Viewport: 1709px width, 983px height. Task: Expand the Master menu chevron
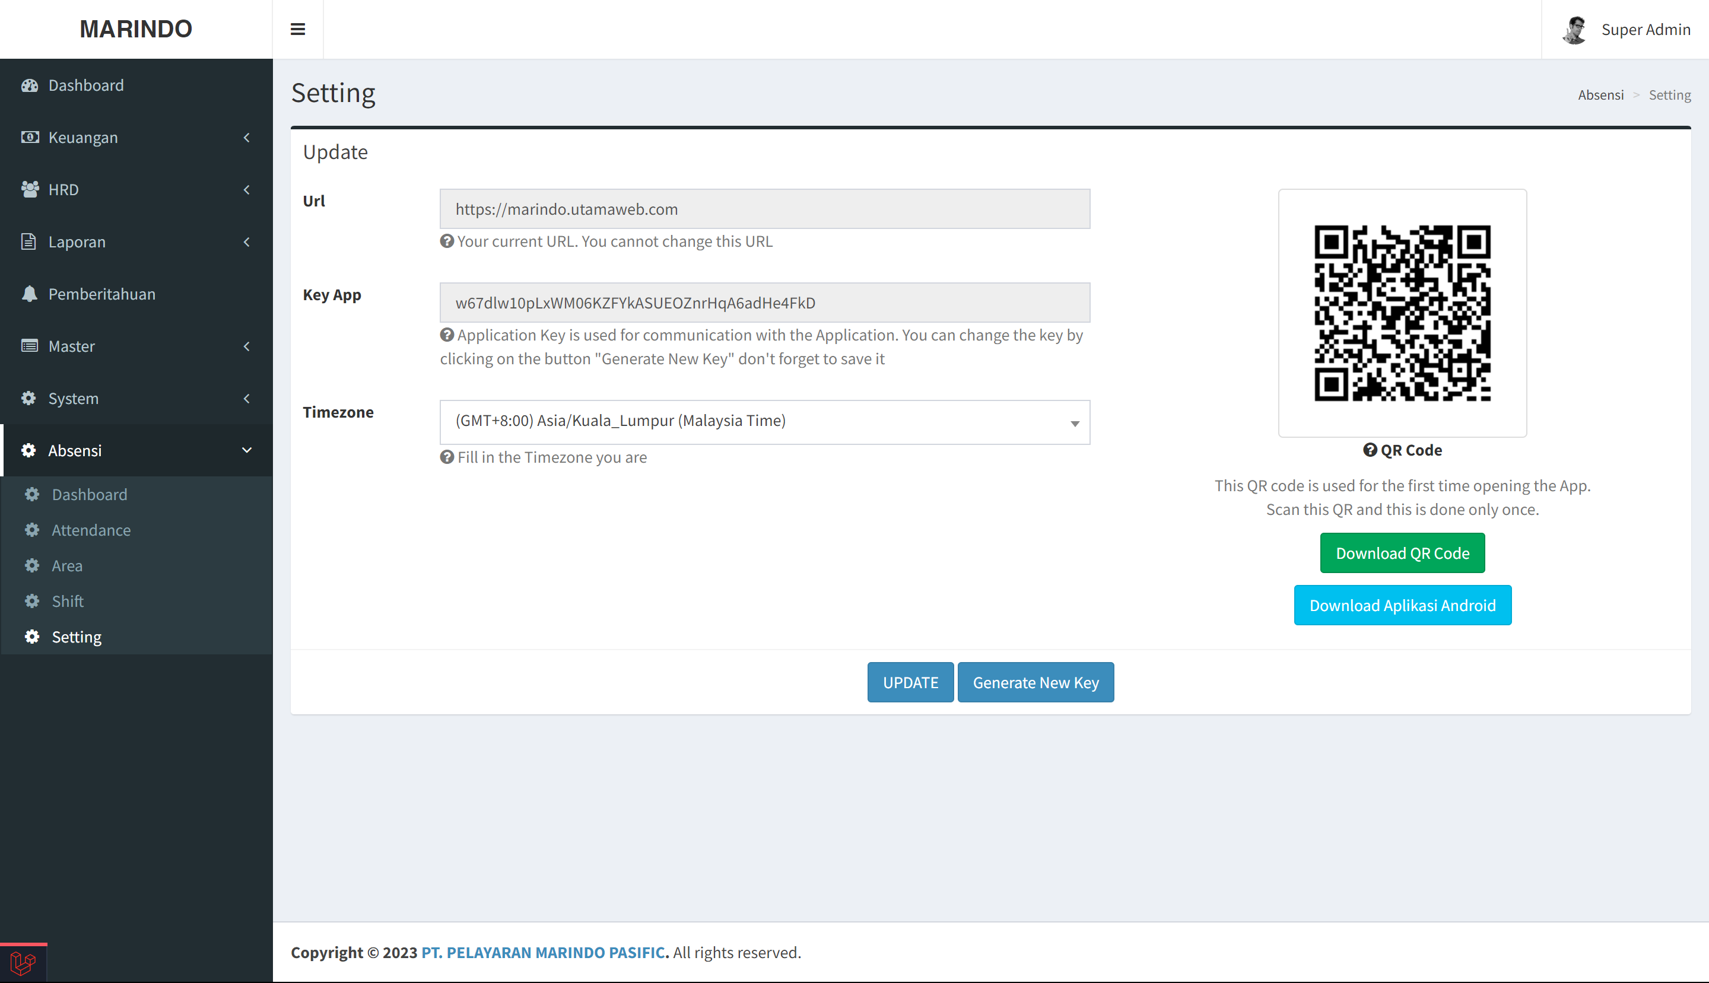[x=246, y=346]
